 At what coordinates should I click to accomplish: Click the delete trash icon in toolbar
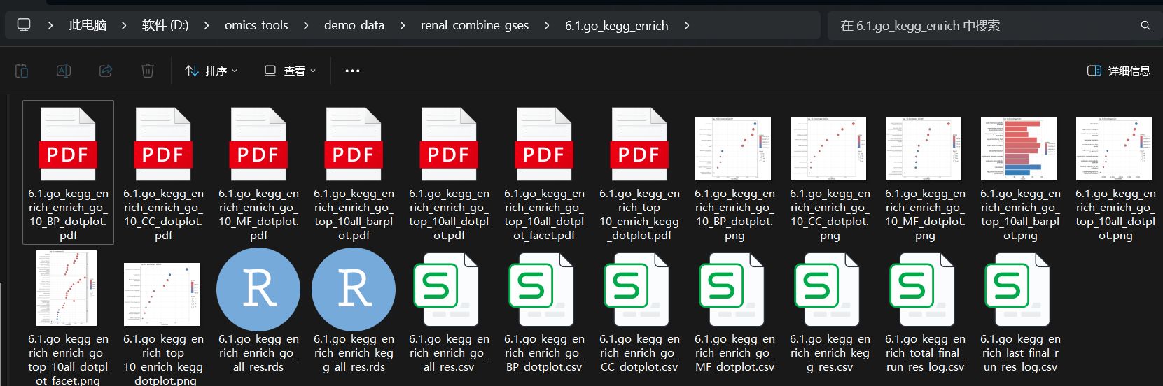click(148, 71)
